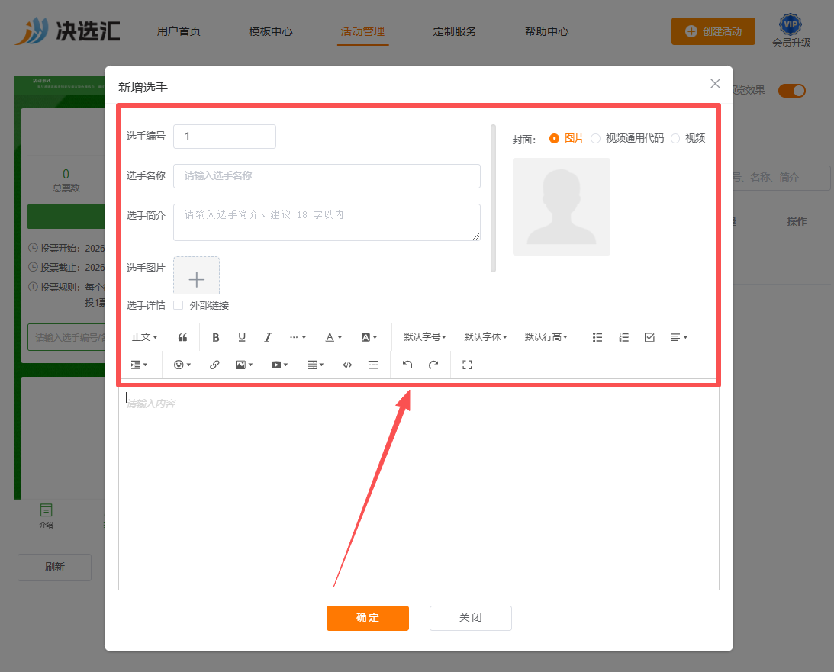Add a 选手图片 with plus button
Screen dimensions: 834x672
[196, 275]
